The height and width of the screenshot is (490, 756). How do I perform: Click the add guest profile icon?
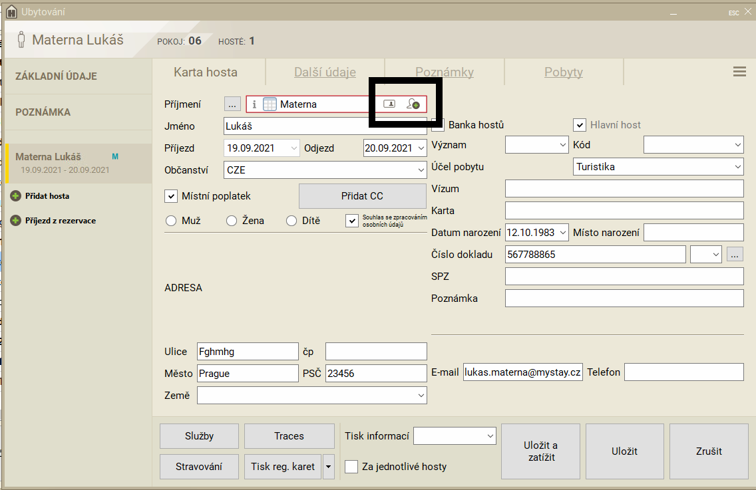tap(413, 104)
